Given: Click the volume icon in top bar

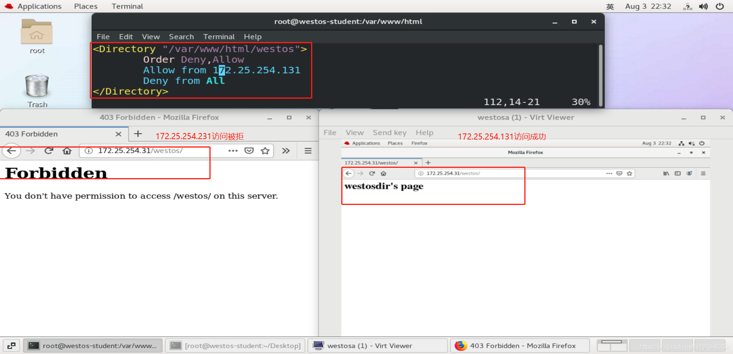Looking at the screenshot, I should point(703,6).
